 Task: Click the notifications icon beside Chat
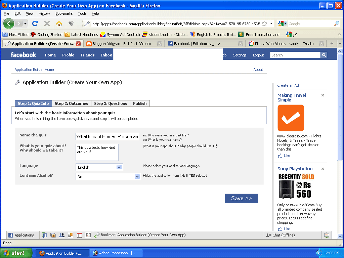[x=327, y=235]
